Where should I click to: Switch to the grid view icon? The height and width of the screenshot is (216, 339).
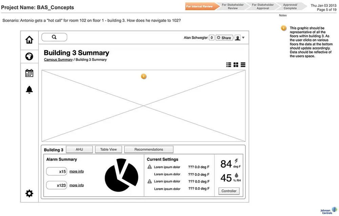236,65
